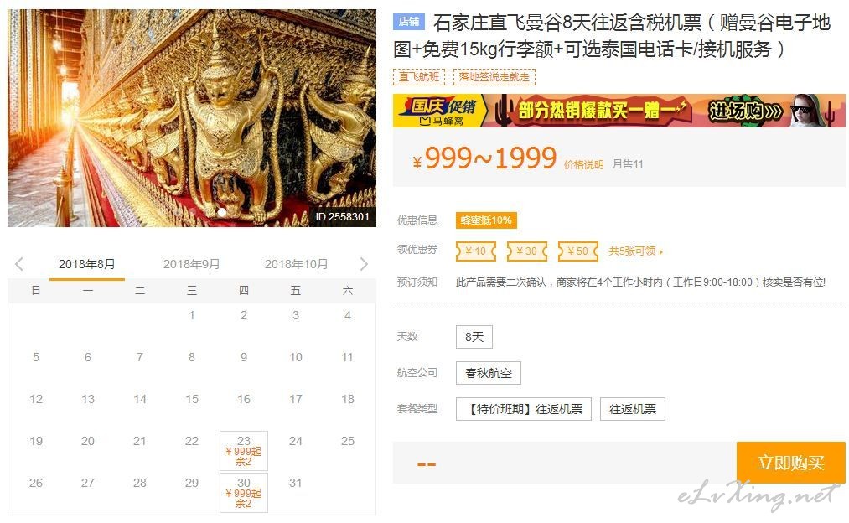Select 春秋航空 airline option
This screenshot has width=849, height=523.
click(489, 373)
